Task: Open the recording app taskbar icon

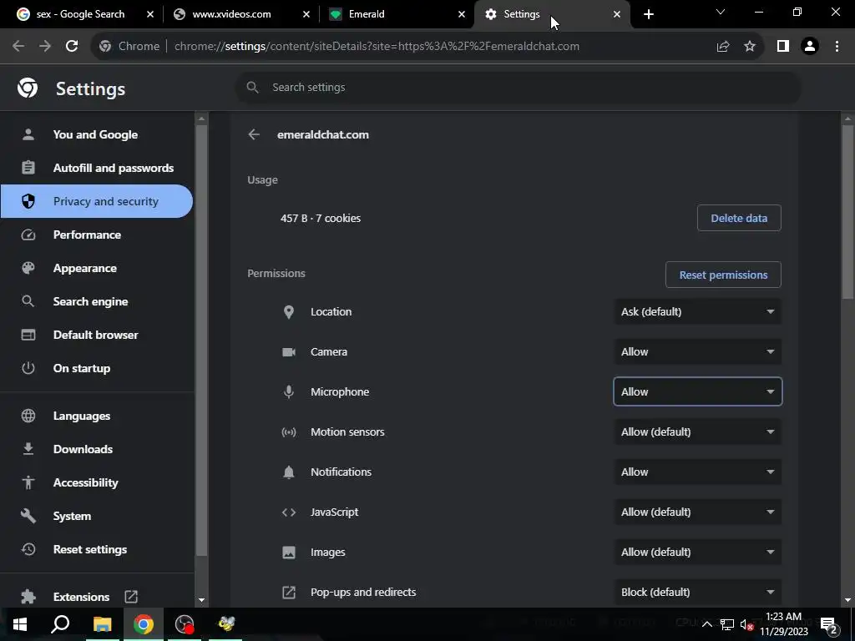Action: point(185,624)
